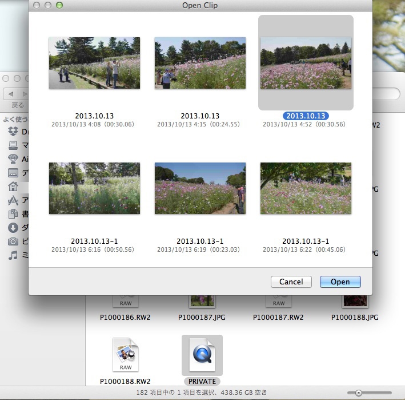Open Pictures in the Finder sidebar
405x400 pixels.
(x=18, y=241)
